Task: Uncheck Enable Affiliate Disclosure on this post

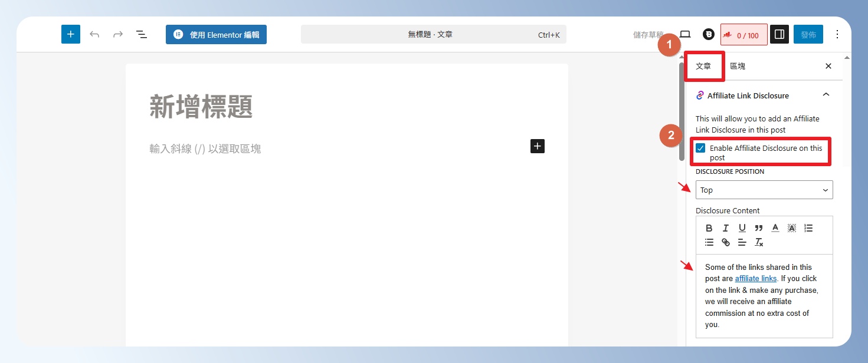Action: coord(700,148)
